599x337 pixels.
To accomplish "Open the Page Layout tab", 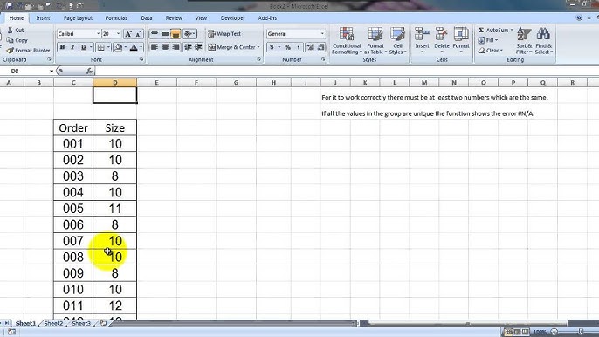I will pyautogui.click(x=78, y=18).
